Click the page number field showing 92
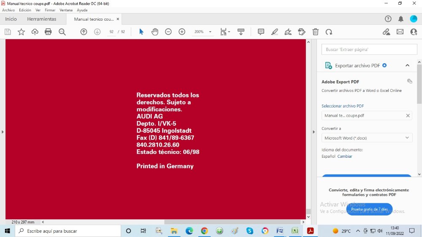This screenshot has height=237, width=422. click(111, 32)
